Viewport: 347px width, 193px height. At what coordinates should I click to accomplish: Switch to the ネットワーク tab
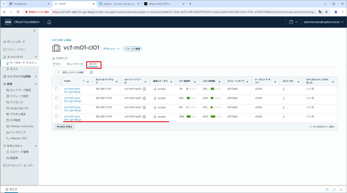75,64
